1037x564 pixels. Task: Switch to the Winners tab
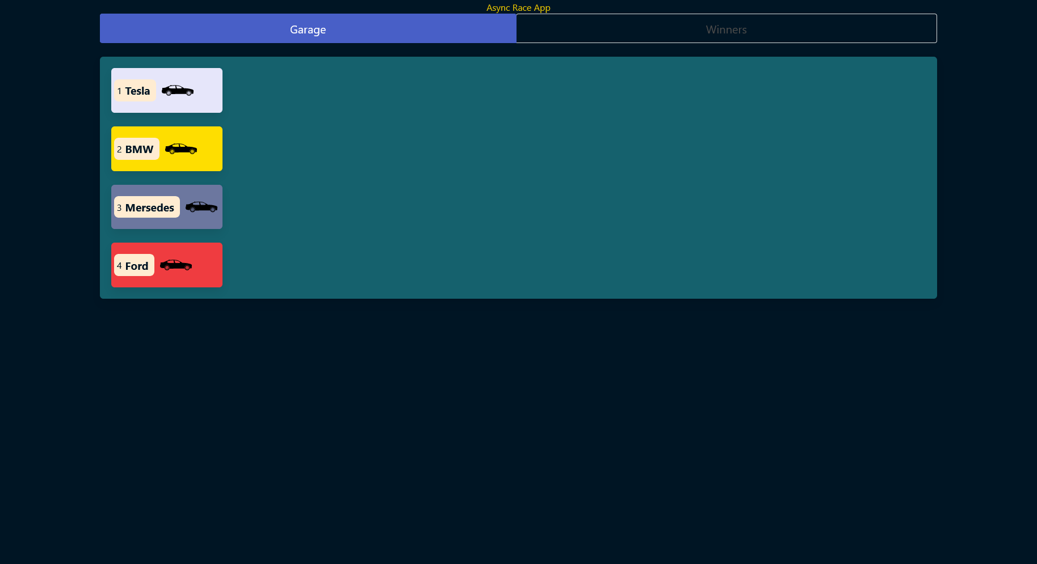pyautogui.click(x=726, y=28)
